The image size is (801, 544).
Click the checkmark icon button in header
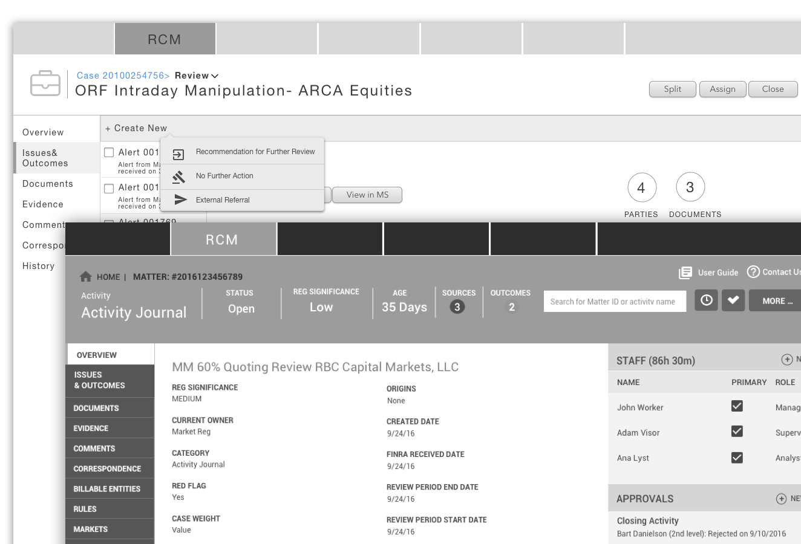(x=733, y=300)
